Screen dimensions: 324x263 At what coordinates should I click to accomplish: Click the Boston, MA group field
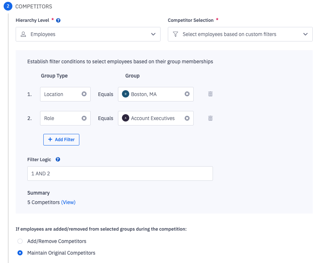click(x=153, y=94)
